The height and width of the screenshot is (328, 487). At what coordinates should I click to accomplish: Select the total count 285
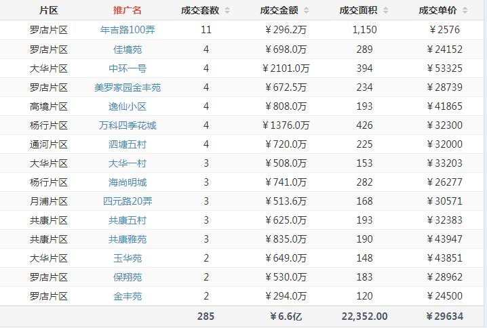(206, 316)
